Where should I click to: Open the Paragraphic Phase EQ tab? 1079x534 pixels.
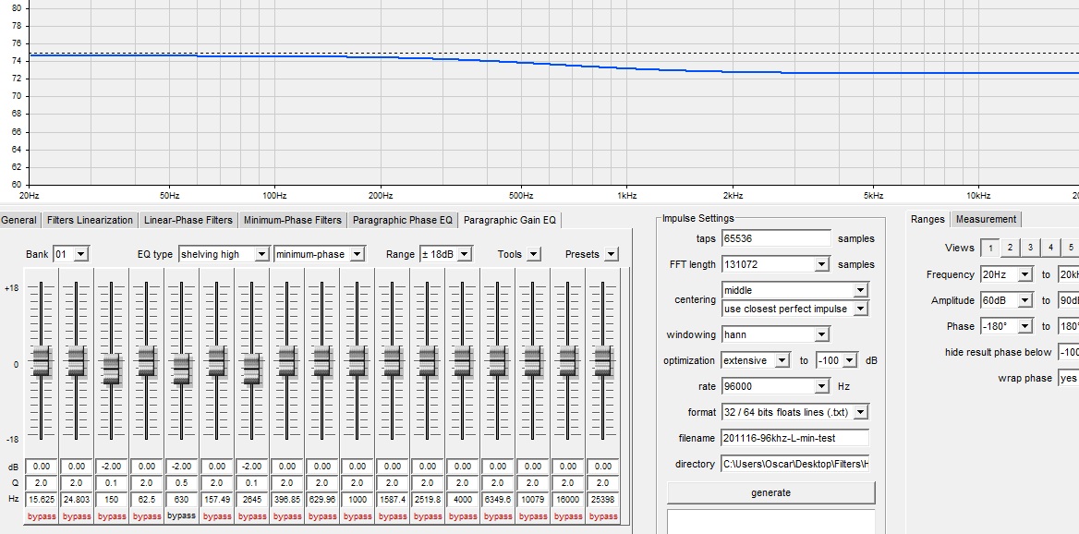tap(403, 220)
